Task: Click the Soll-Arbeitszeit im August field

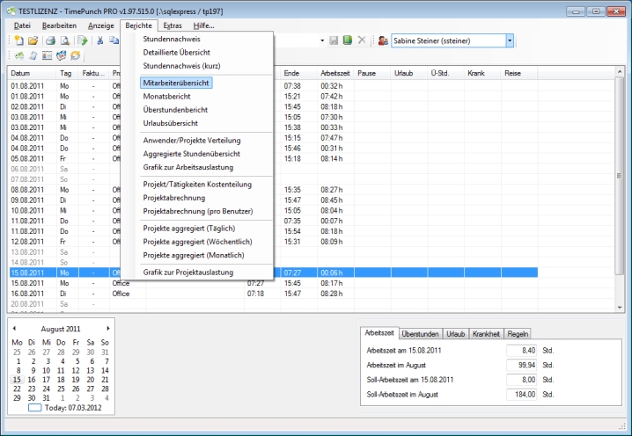Action: click(521, 395)
